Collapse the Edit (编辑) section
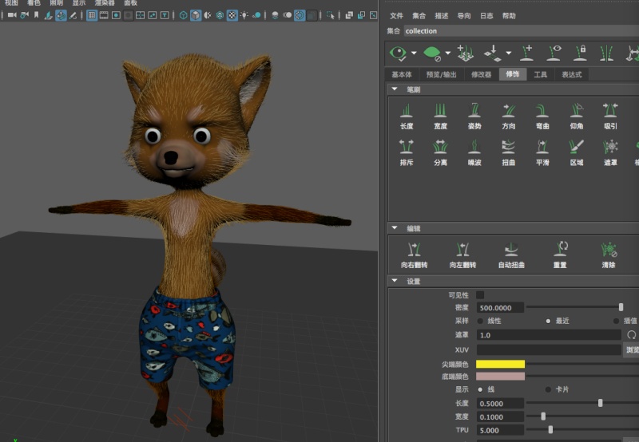Image resolution: width=639 pixels, height=442 pixels. pos(395,228)
